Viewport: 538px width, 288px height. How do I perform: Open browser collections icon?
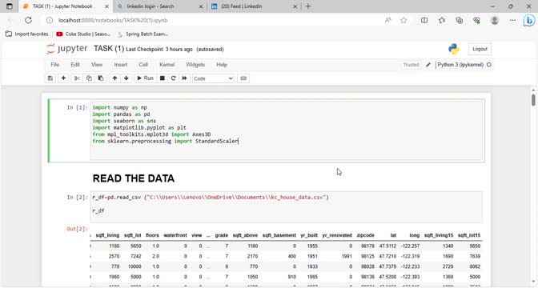[459, 20]
